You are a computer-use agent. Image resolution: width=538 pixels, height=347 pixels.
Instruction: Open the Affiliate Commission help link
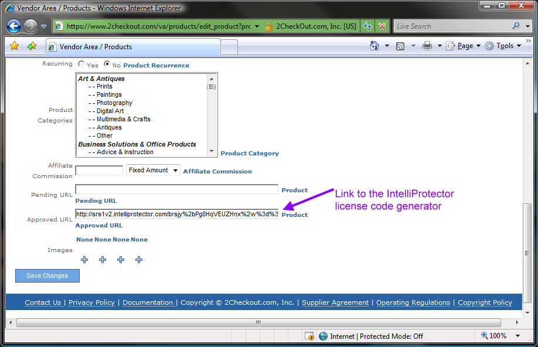pyautogui.click(x=217, y=171)
